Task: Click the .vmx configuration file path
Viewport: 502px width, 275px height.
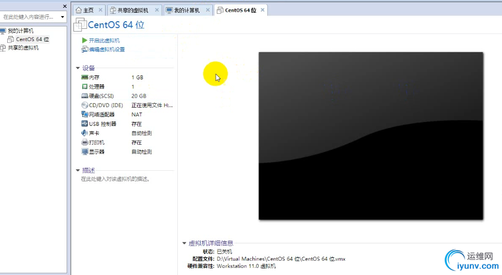Action: [281, 259]
